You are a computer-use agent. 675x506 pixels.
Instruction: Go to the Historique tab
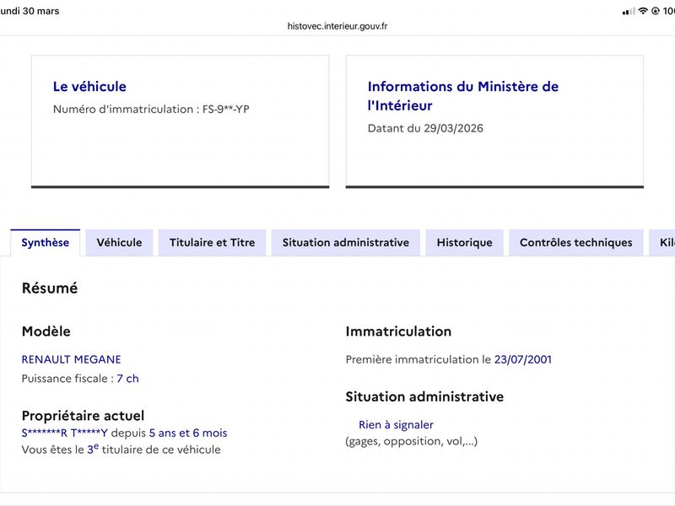tap(465, 243)
